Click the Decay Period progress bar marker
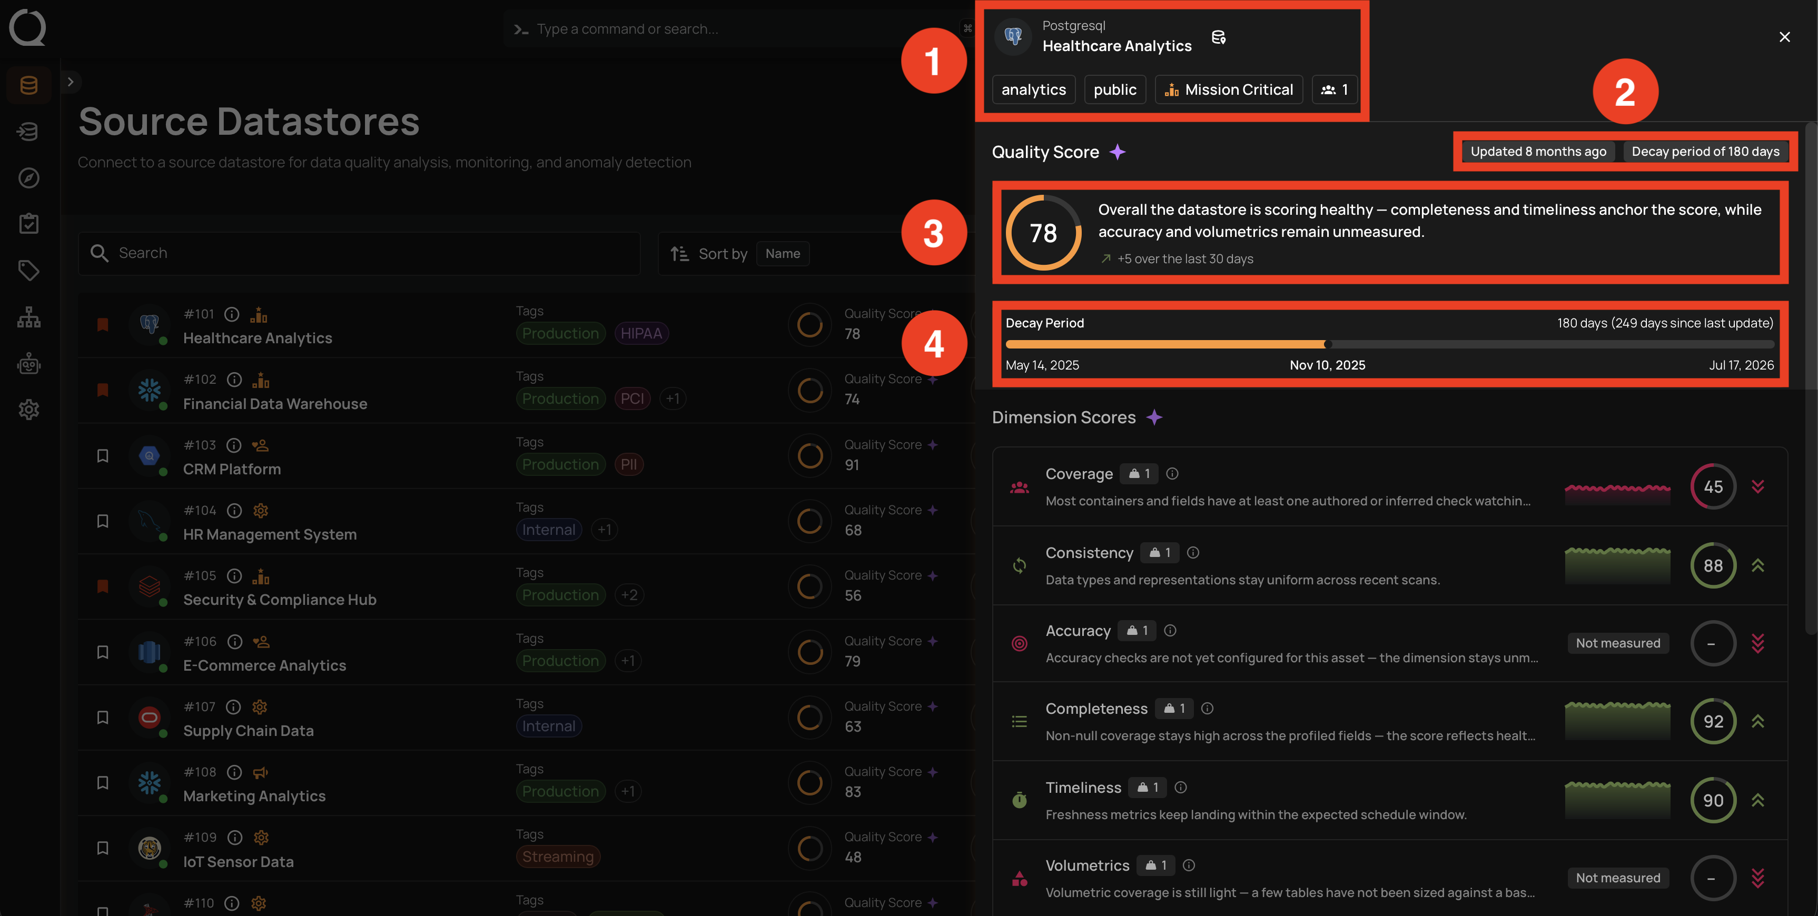This screenshot has height=916, width=1818. click(1328, 344)
